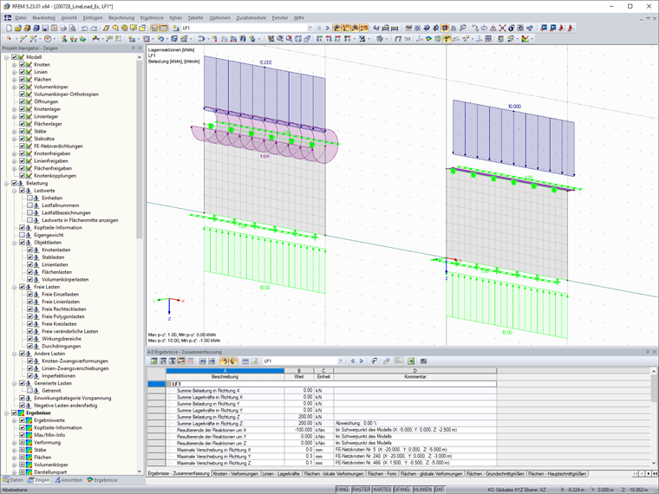Click the Undo arrow icon
Image resolution: width=659 pixels, height=494 pixels.
coord(84,28)
